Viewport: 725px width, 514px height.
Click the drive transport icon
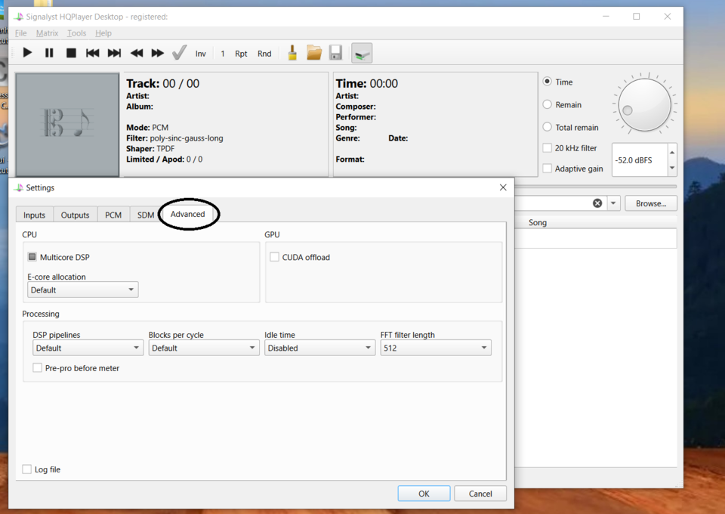click(362, 53)
